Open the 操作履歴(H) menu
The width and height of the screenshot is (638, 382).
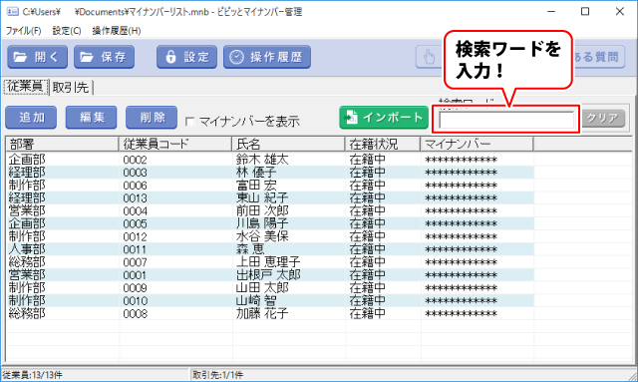pos(117,31)
